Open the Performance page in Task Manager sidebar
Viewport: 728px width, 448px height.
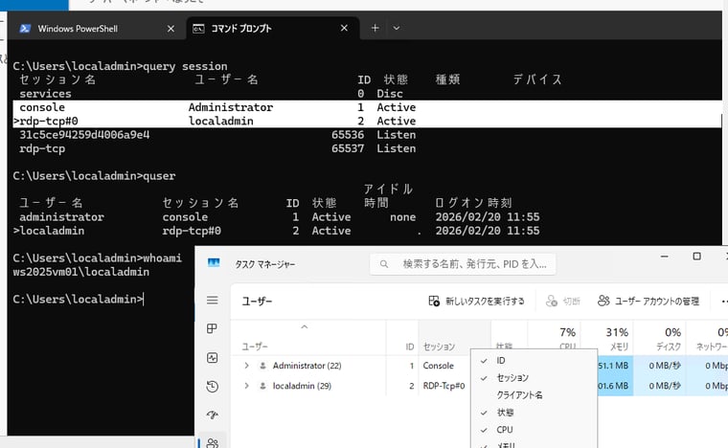(x=213, y=358)
